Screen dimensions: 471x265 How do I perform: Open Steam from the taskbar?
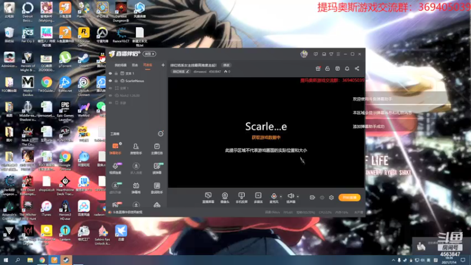[x=66, y=260]
